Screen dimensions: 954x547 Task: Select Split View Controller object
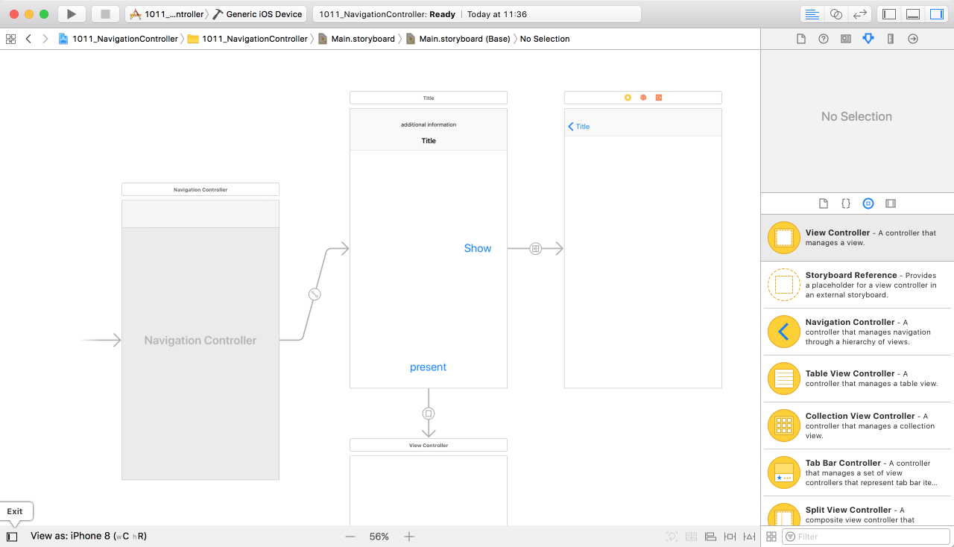pos(857,513)
